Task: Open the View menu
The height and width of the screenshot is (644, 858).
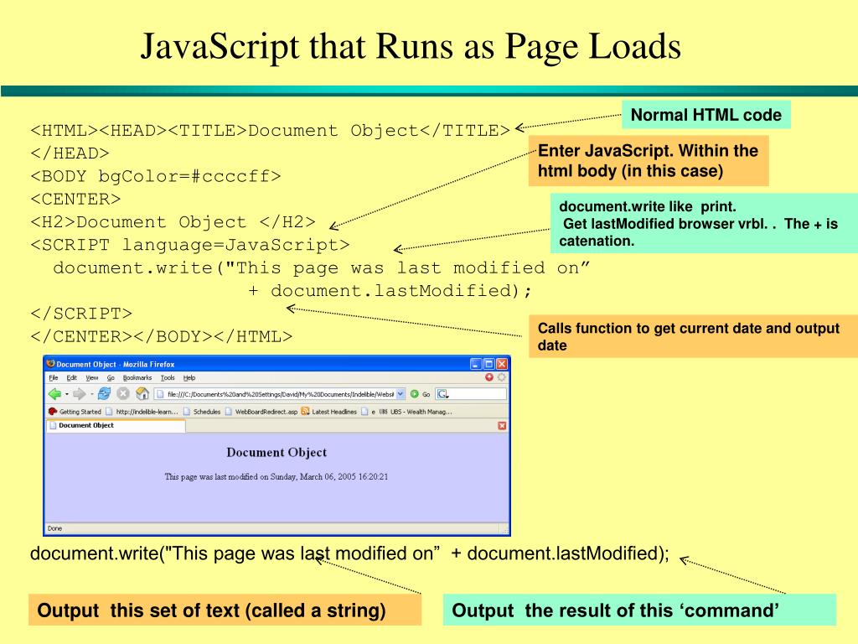Action: 92,378
